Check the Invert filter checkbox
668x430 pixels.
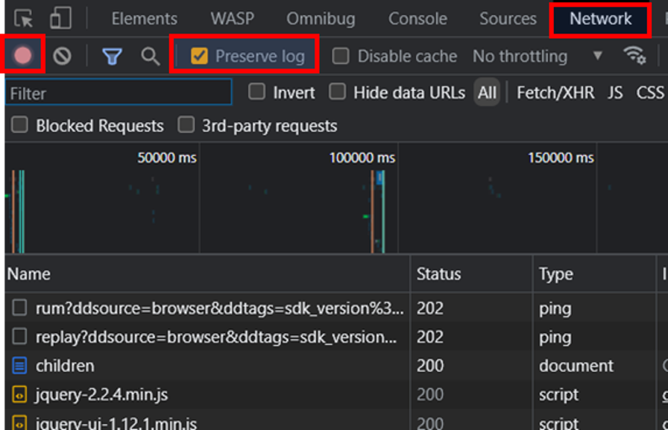tap(257, 92)
